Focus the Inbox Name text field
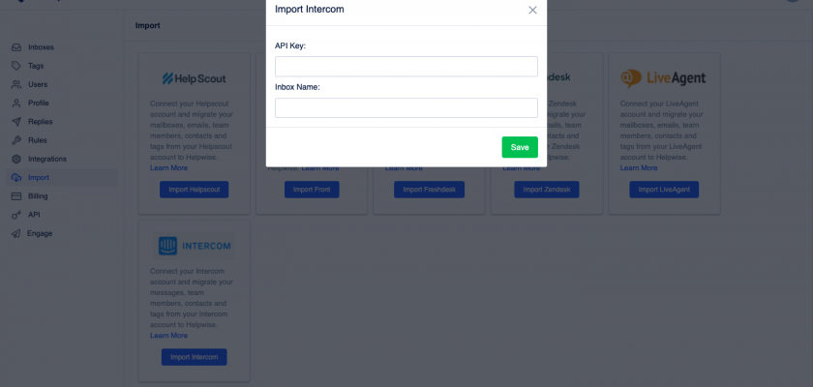This screenshot has width=813, height=387. click(x=406, y=107)
